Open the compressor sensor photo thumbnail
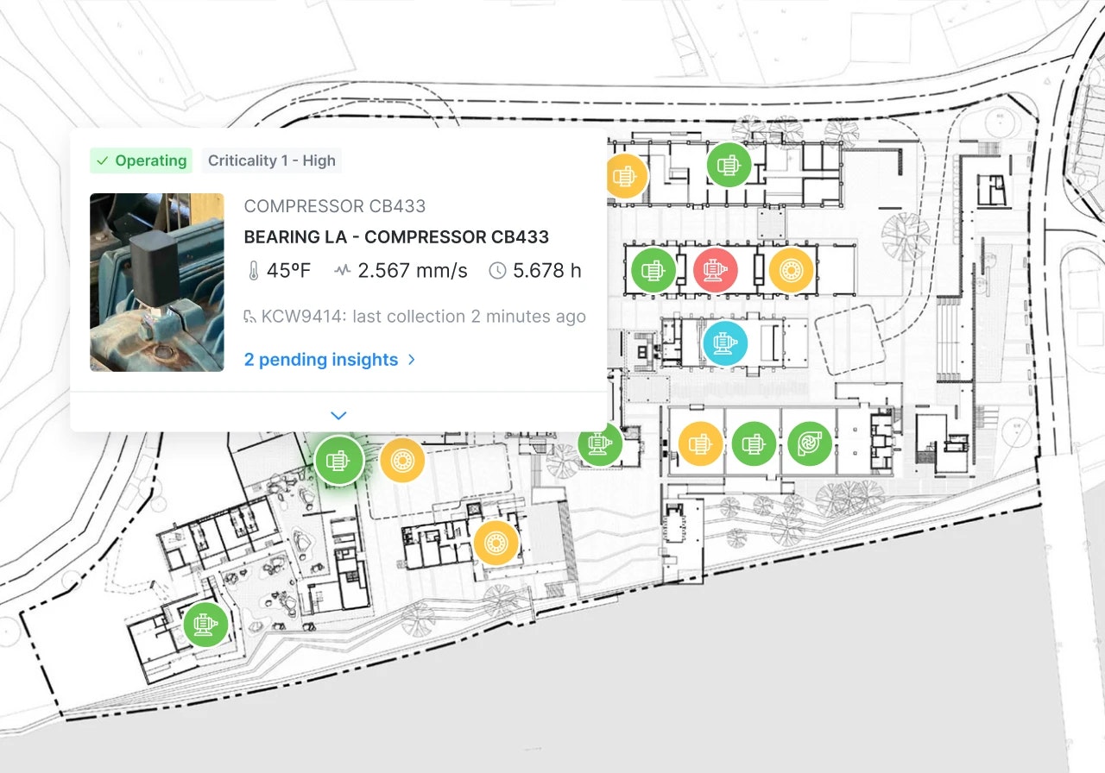Image resolution: width=1105 pixels, height=773 pixels. (157, 282)
